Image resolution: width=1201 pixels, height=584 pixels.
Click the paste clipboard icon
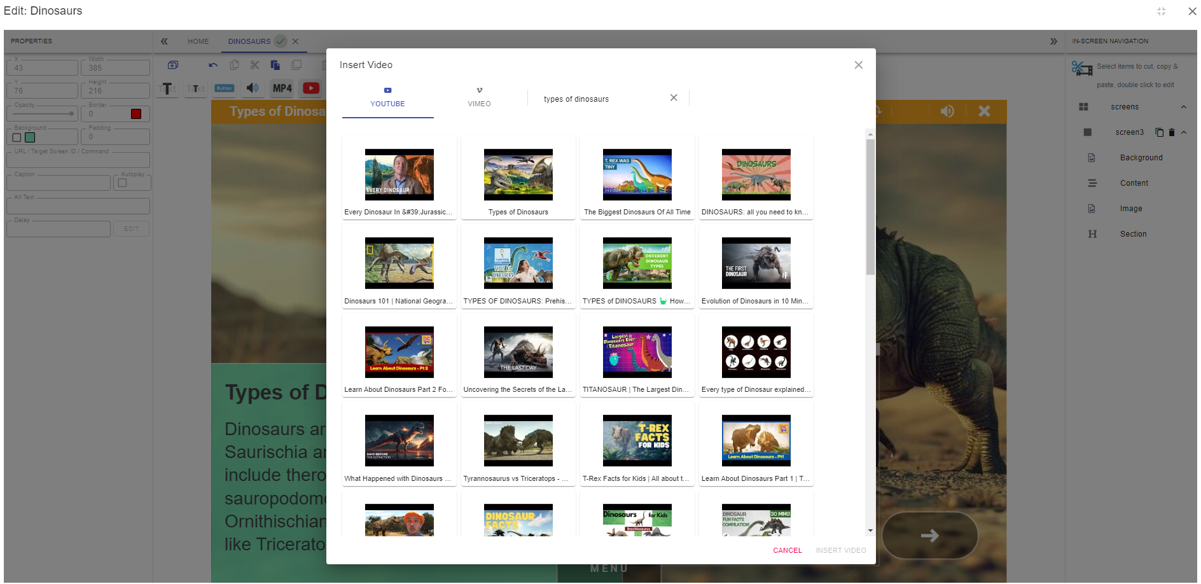(275, 65)
